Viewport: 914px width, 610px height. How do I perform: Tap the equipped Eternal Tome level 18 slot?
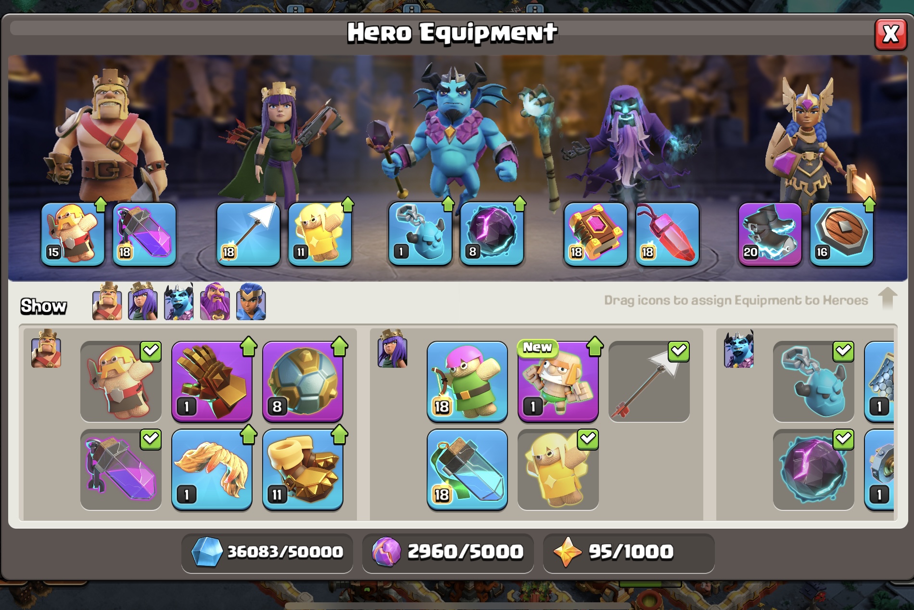click(596, 234)
